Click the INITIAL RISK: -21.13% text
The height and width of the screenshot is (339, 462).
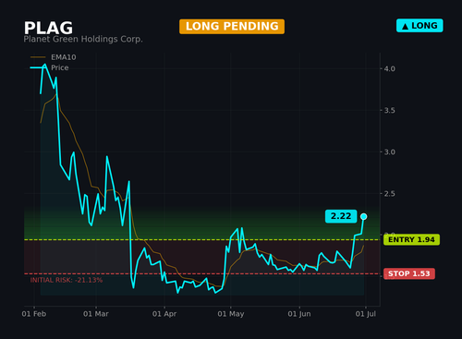tap(67, 280)
